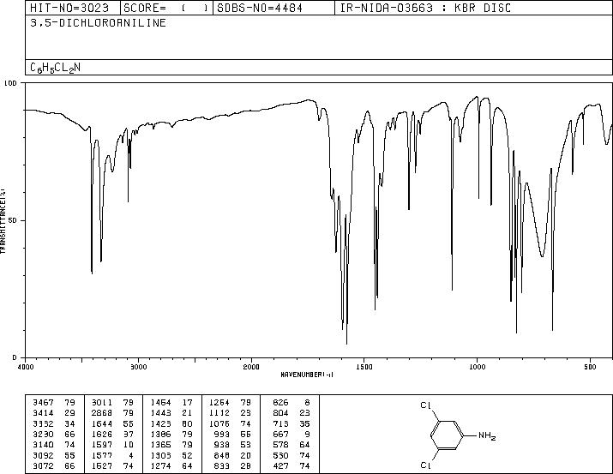Click the NH2 group label on structure
Image resolution: width=613 pixels, height=474 pixels.
pyautogui.click(x=487, y=435)
